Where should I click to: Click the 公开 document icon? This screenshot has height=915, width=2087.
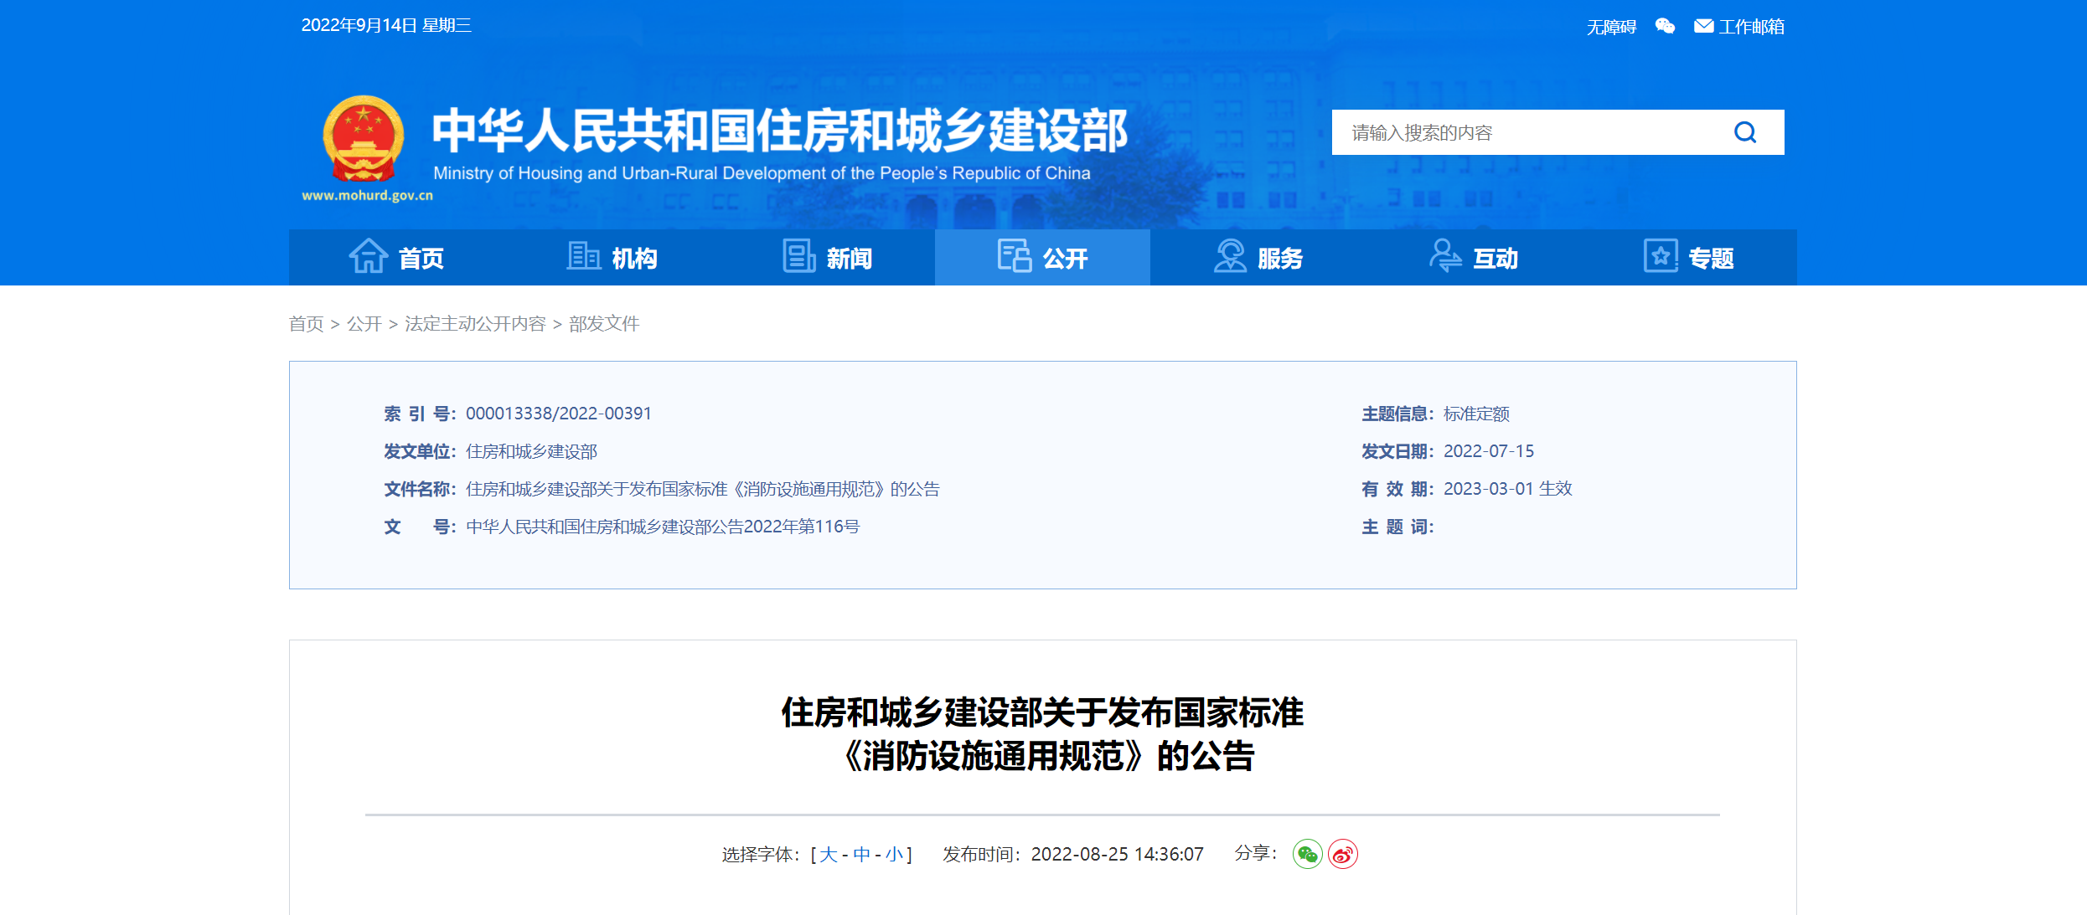1015,256
